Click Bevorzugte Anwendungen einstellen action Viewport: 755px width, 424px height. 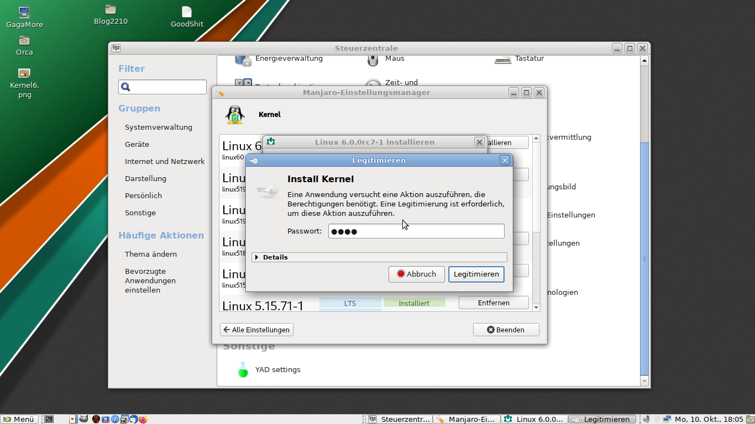(150, 280)
